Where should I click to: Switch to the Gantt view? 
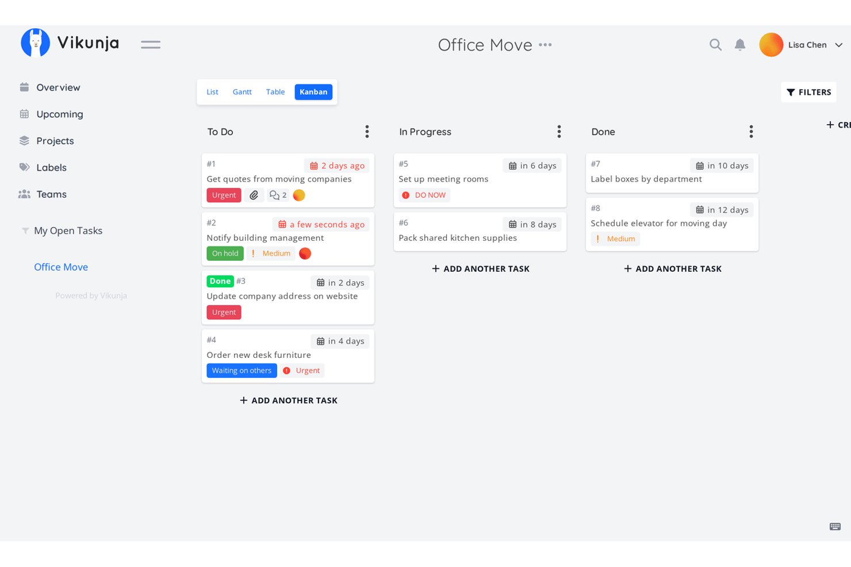242,92
